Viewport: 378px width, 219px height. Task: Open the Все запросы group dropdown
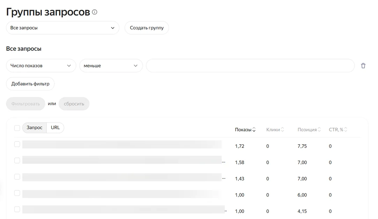[x=63, y=28]
